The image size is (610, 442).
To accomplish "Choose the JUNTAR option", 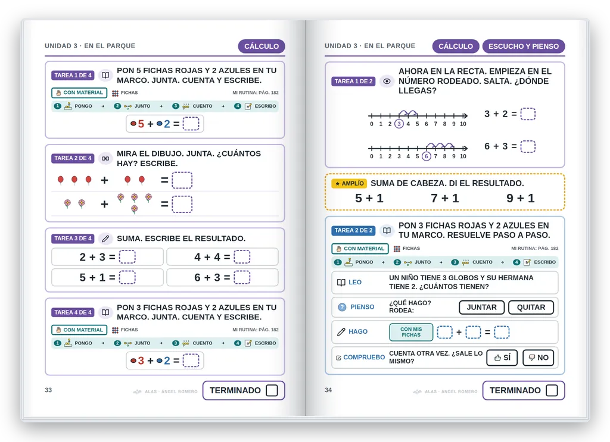I will pos(481,307).
